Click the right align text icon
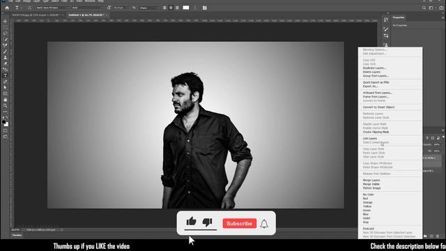Viewport: 446px width, 251px height. [177, 8]
